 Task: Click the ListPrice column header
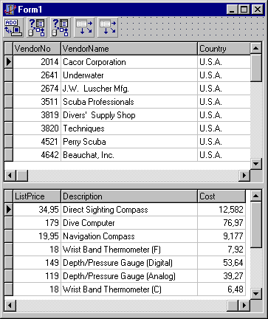[37, 196]
